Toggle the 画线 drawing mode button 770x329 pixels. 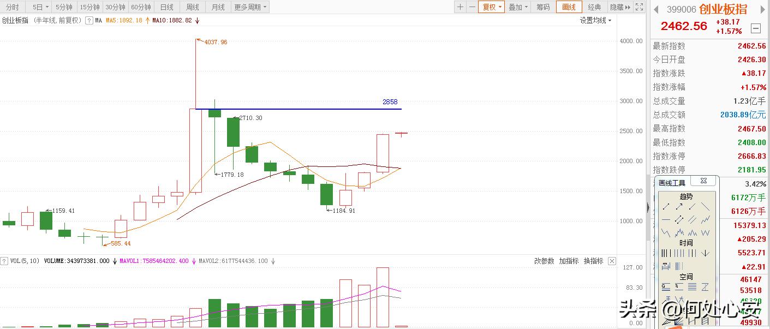pyautogui.click(x=569, y=7)
